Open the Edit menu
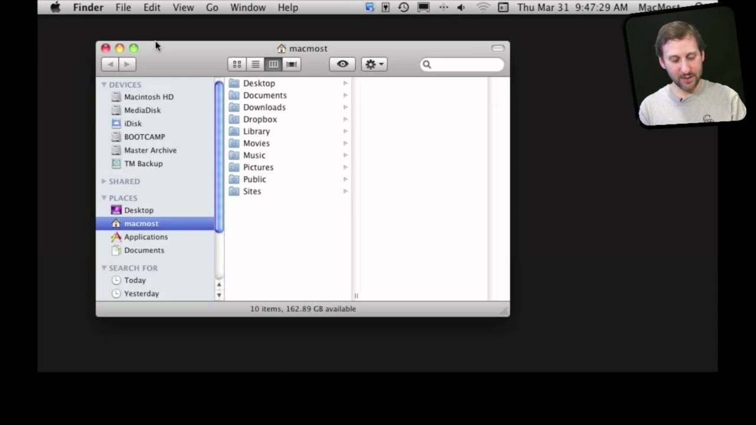This screenshot has height=425, width=756. pyautogui.click(x=152, y=7)
